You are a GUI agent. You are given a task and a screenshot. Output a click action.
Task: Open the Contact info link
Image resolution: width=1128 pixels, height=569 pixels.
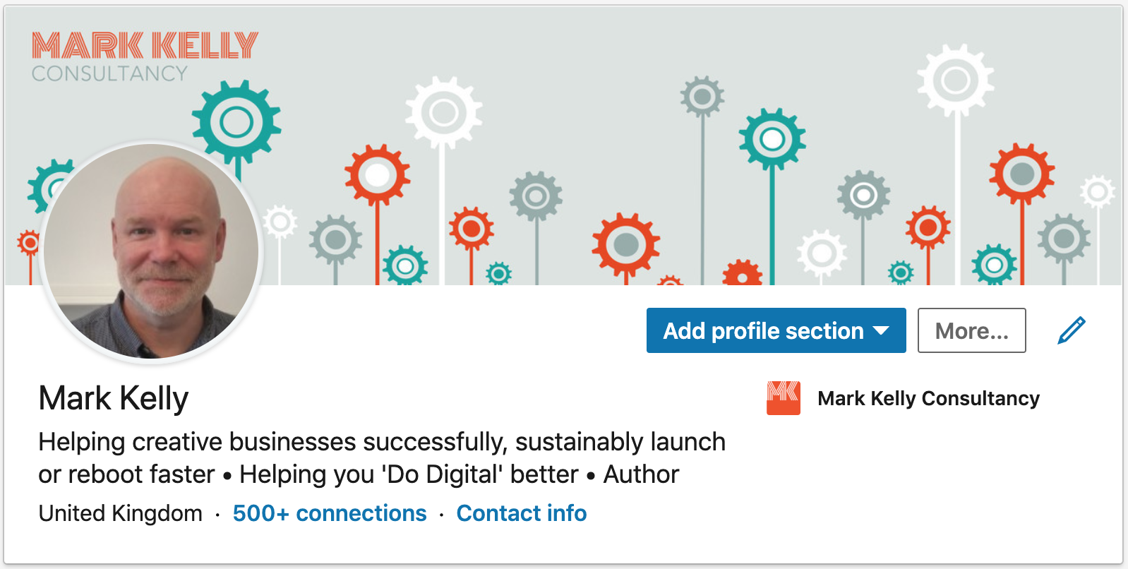pyautogui.click(x=522, y=513)
